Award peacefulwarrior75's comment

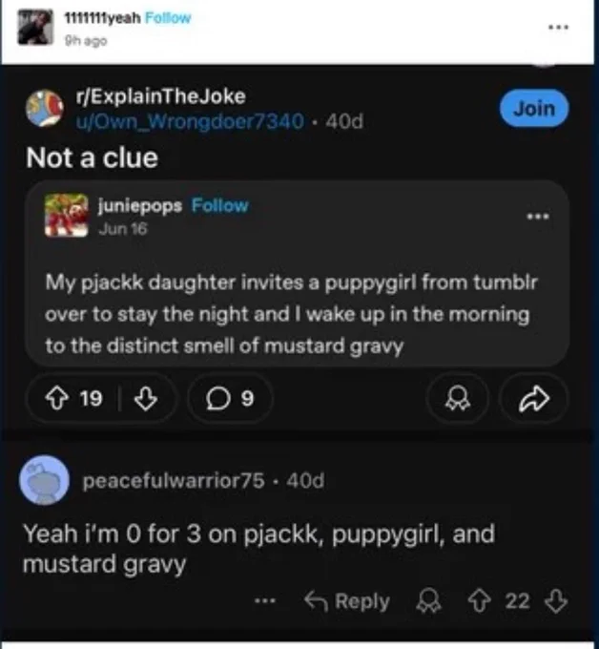tap(428, 601)
